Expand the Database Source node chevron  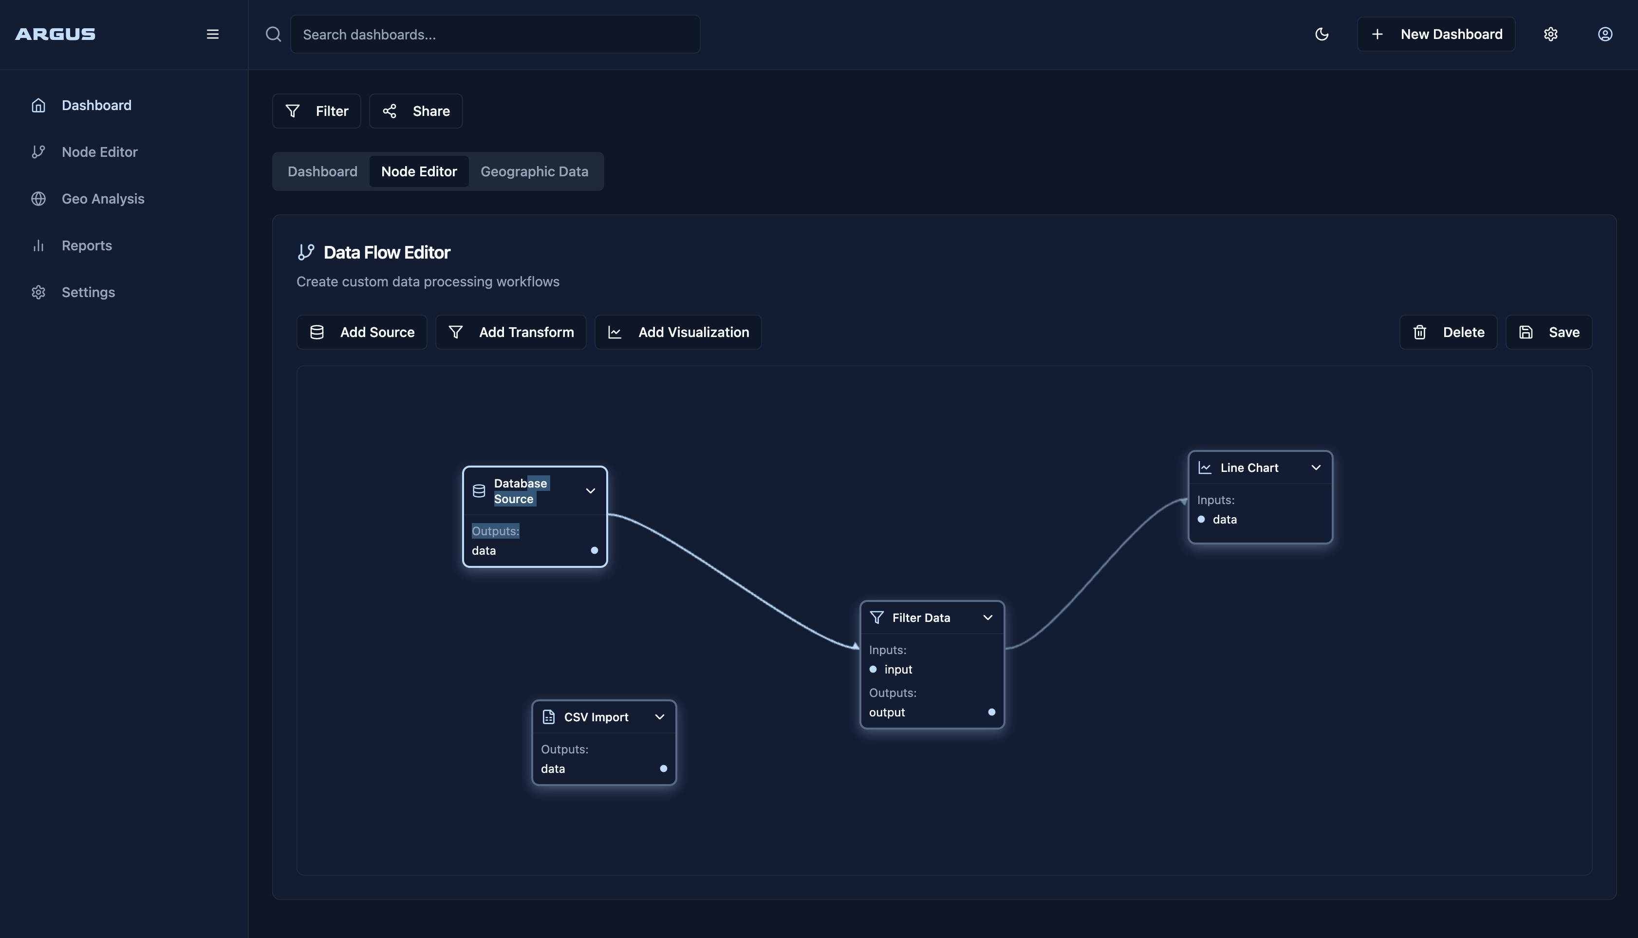(591, 491)
